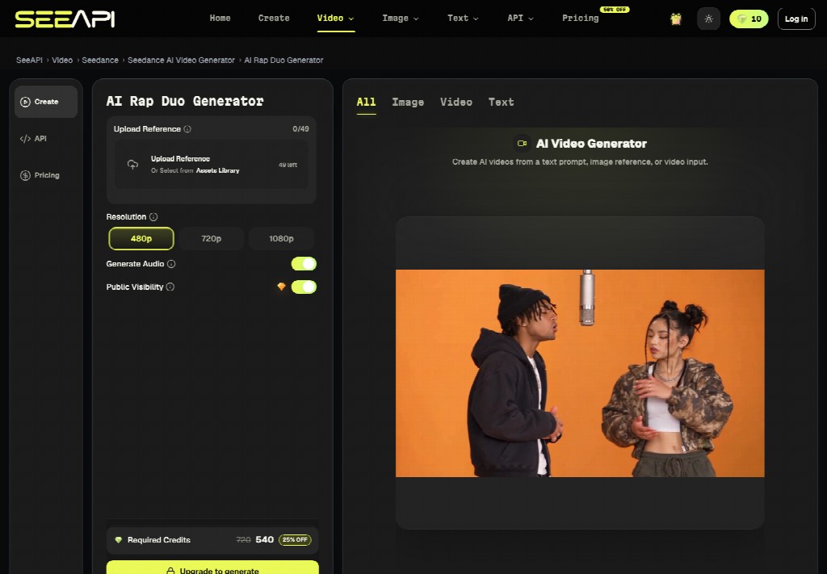Click the Public Visibility info icon
Image resolution: width=827 pixels, height=574 pixels.
170,287
